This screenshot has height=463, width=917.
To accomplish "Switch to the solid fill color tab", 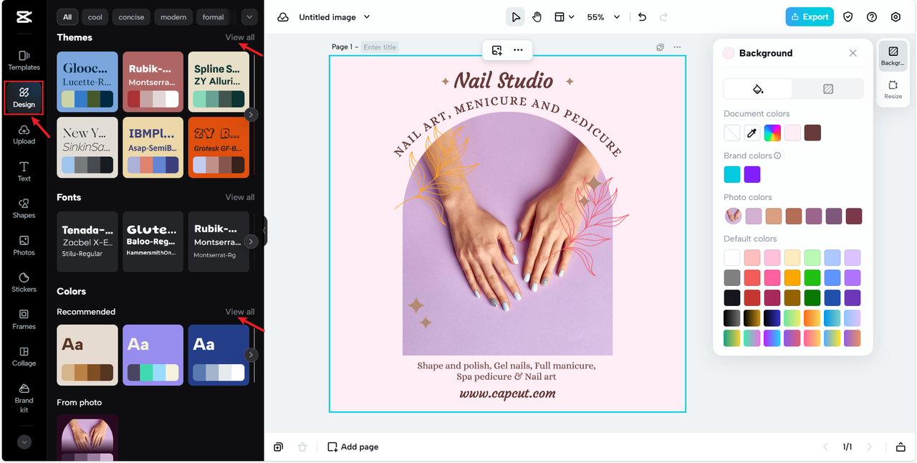I will tap(758, 89).
